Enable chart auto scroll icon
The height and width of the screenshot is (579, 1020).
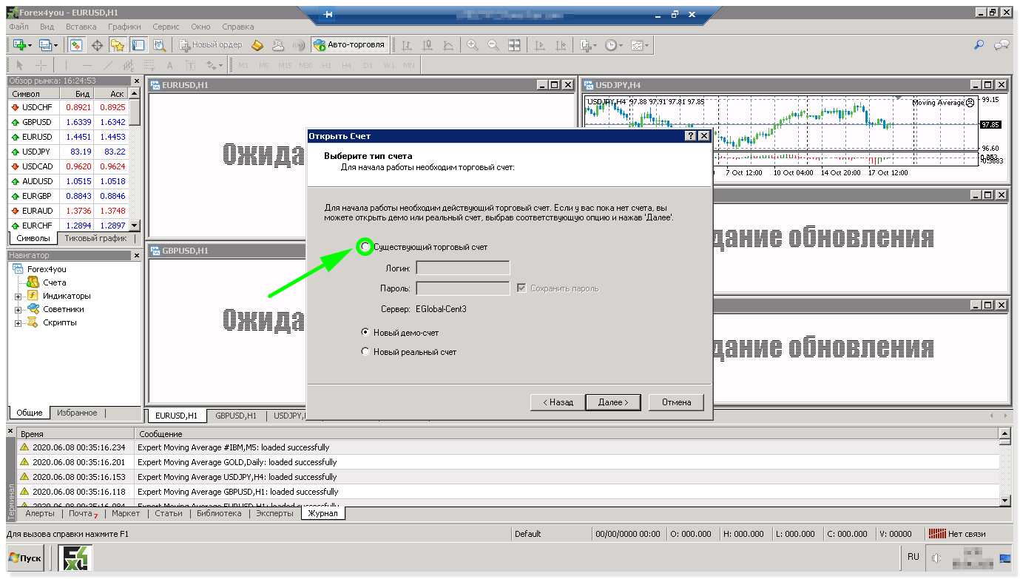point(539,45)
